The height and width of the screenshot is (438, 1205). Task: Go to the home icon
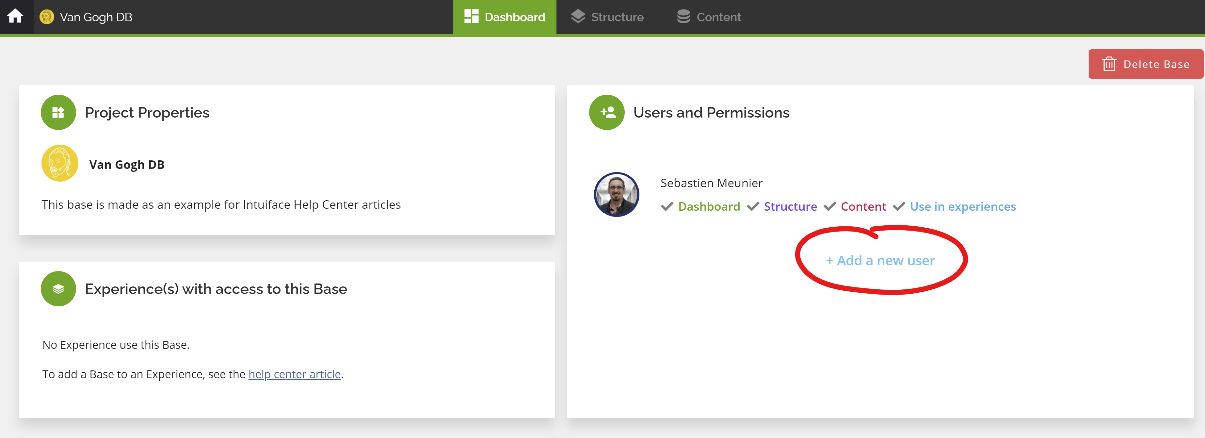15,16
